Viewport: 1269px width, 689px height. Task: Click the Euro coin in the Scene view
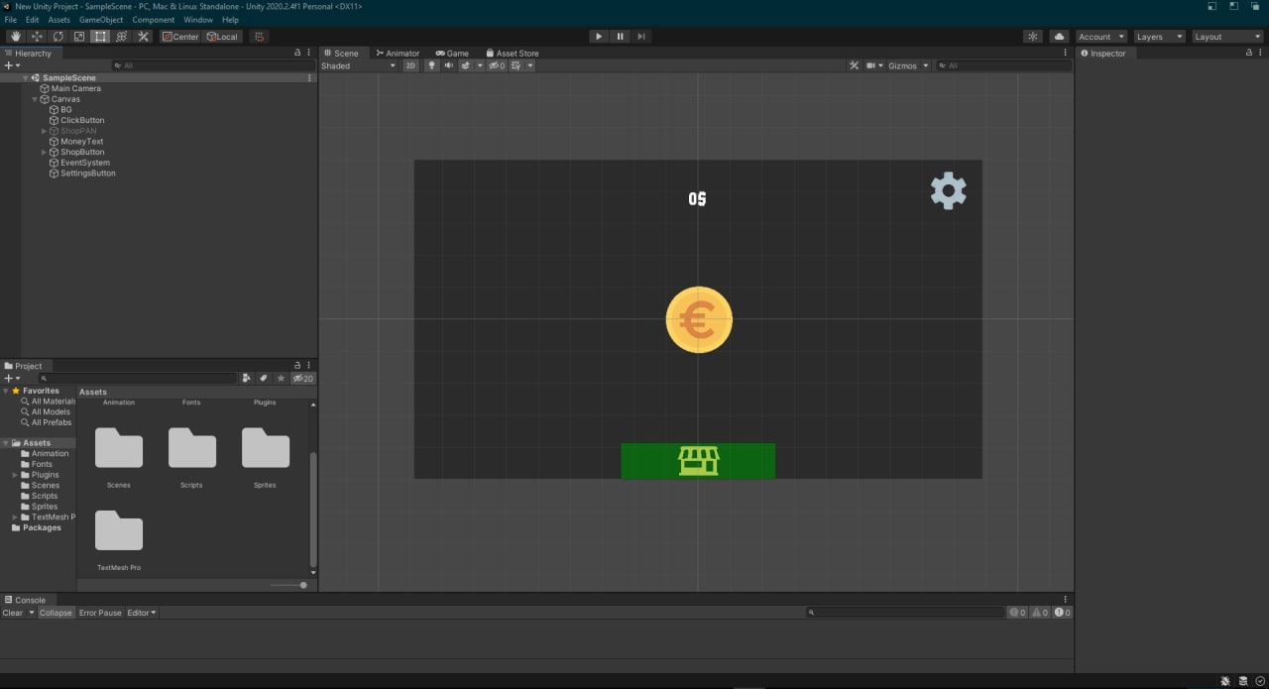[x=699, y=320]
